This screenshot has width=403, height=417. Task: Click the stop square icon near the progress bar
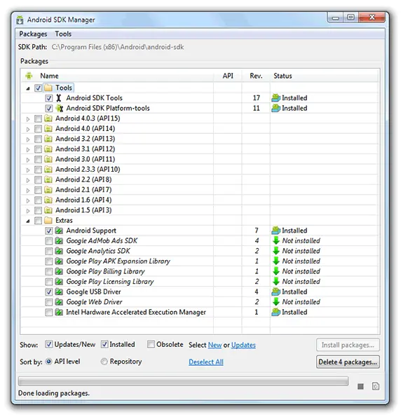(x=360, y=386)
